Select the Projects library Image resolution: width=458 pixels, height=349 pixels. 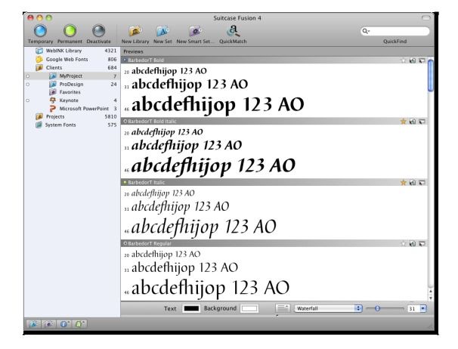72,116
